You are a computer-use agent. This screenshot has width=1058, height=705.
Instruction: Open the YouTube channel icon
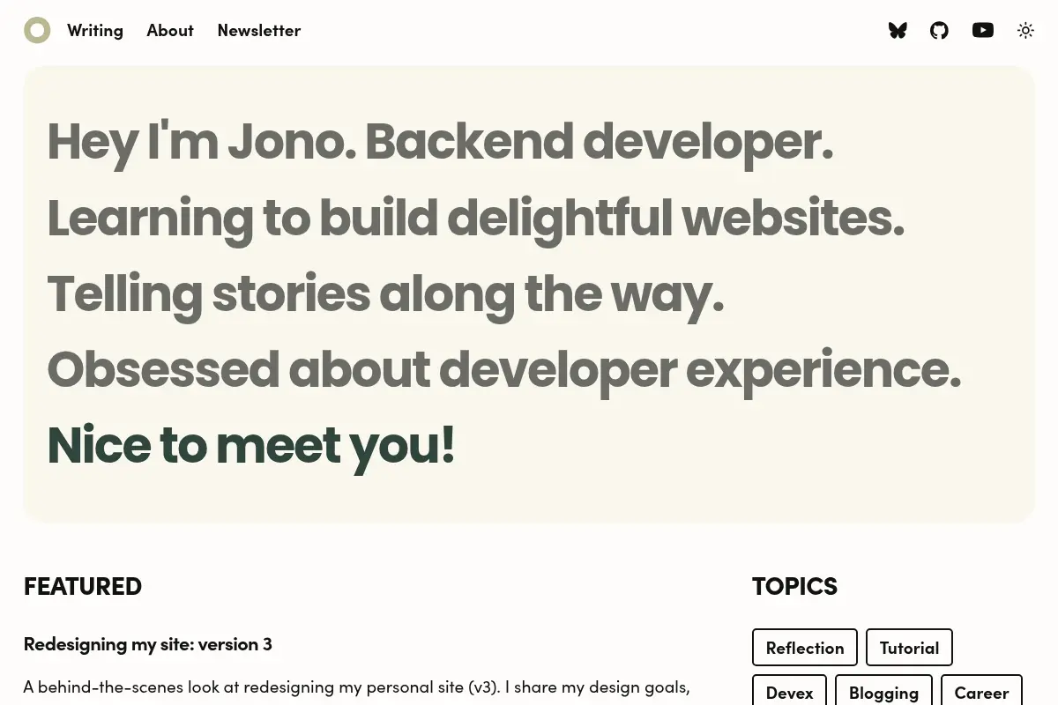point(983,30)
